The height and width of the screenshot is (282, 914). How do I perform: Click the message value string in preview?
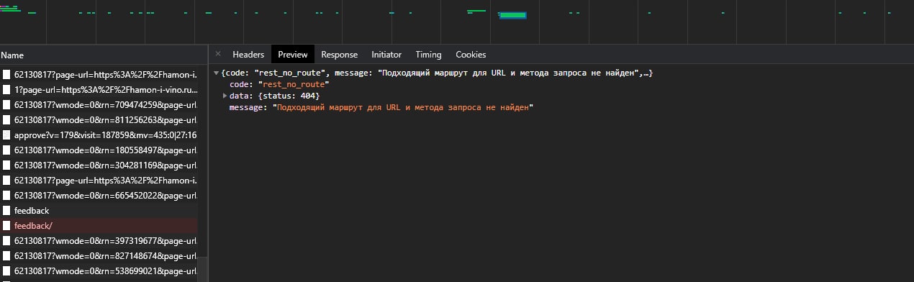pos(403,107)
